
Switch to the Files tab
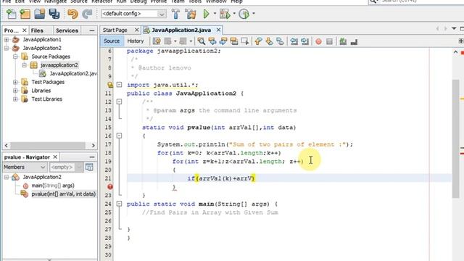[37, 30]
